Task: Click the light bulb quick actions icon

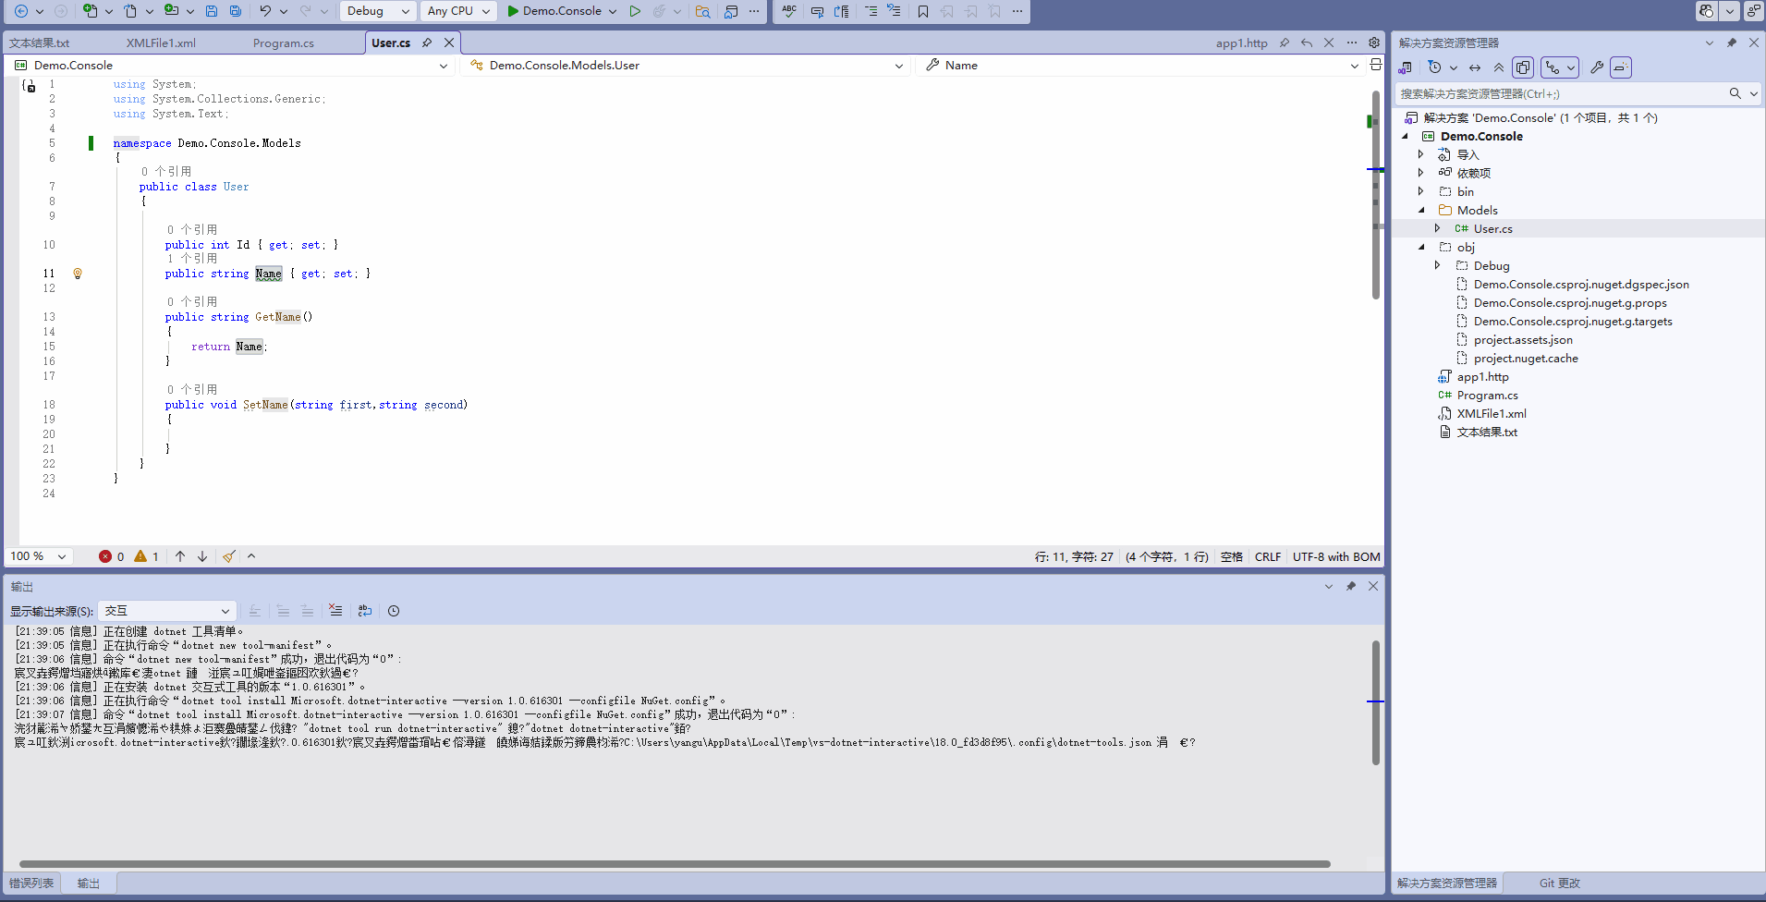Action: point(78,274)
